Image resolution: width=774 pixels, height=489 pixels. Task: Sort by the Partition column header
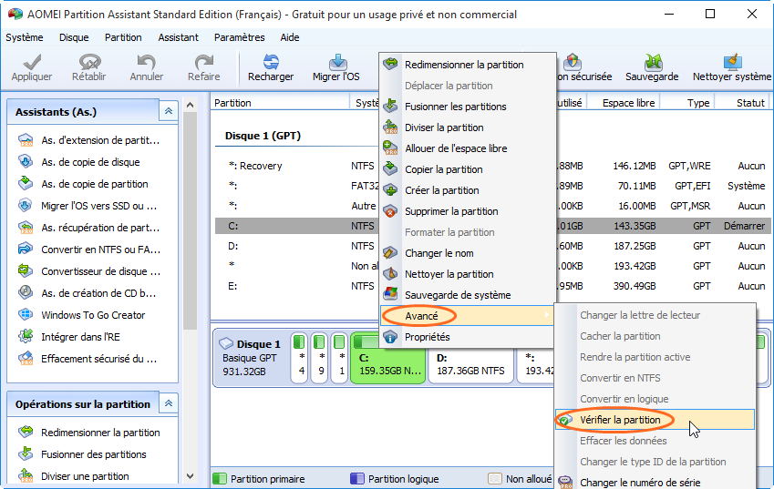(x=281, y=103)
